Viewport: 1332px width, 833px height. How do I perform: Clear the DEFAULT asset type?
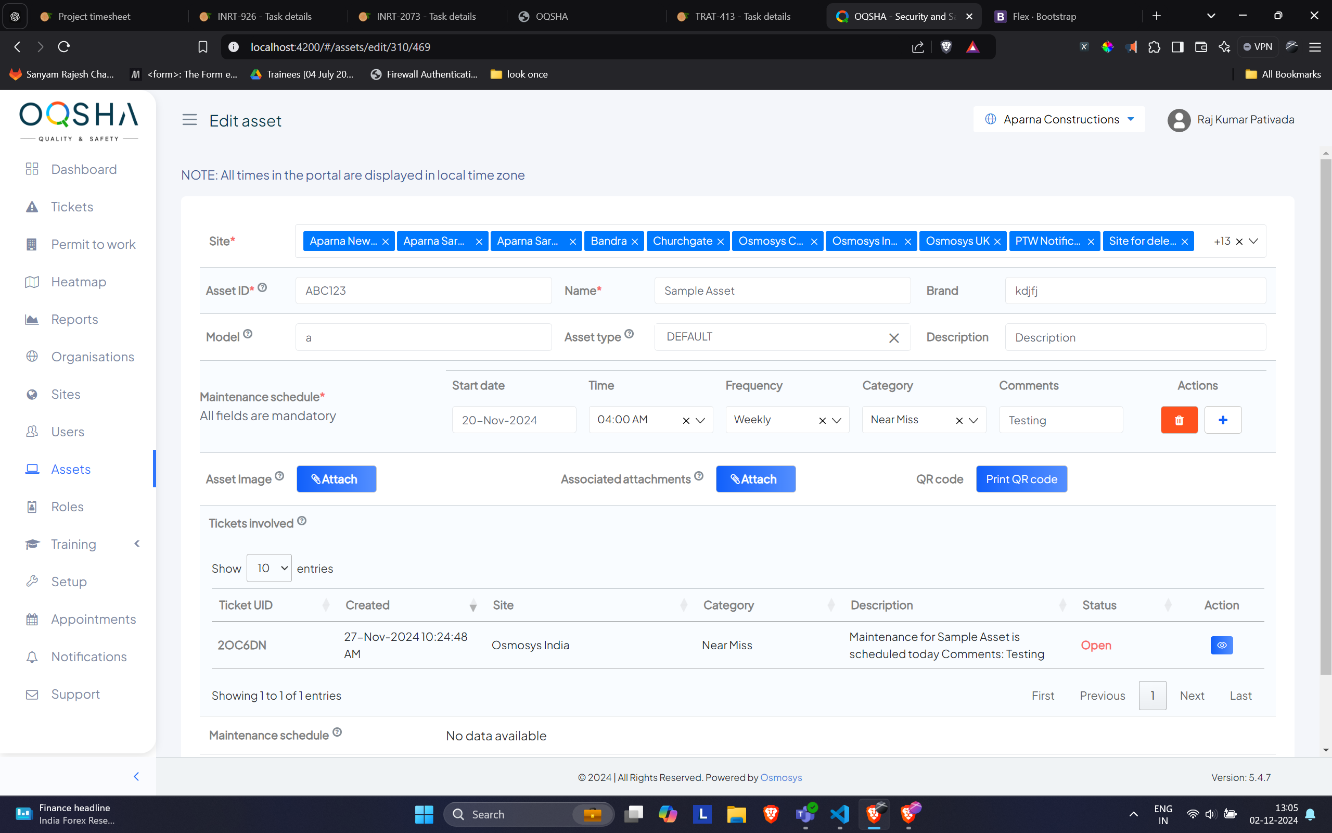[893, 338]
